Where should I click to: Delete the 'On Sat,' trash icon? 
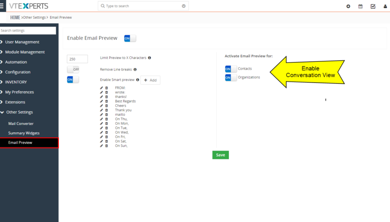click(x=106, y=141)
